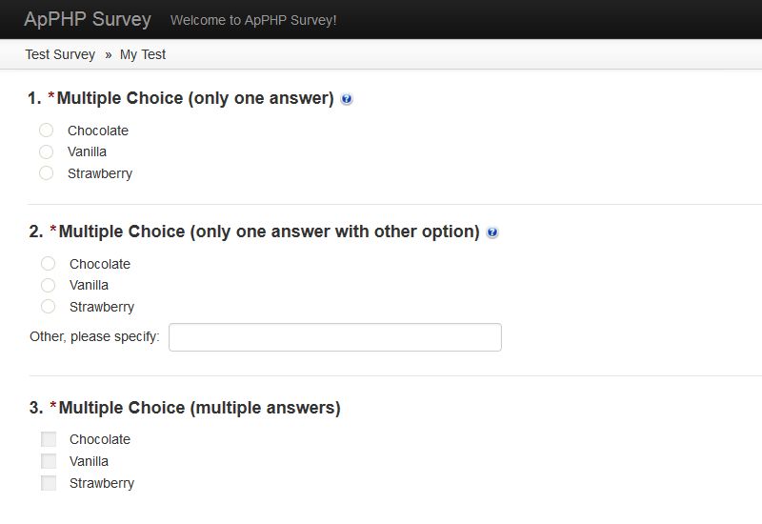762x524 pixels.
Task: Click help icon beside question 2 title
Action: [x=492, y=232]
